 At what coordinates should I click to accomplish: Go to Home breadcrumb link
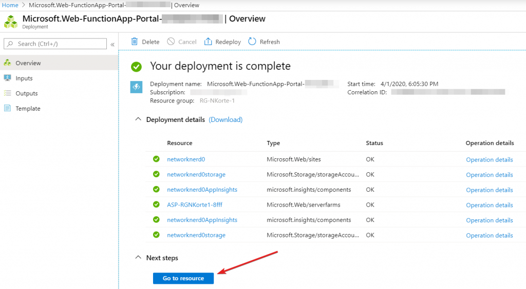coord(10,5)
